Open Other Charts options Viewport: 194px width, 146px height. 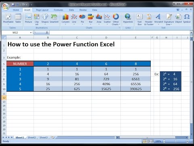pyautogui.click(x=116, y=19)
